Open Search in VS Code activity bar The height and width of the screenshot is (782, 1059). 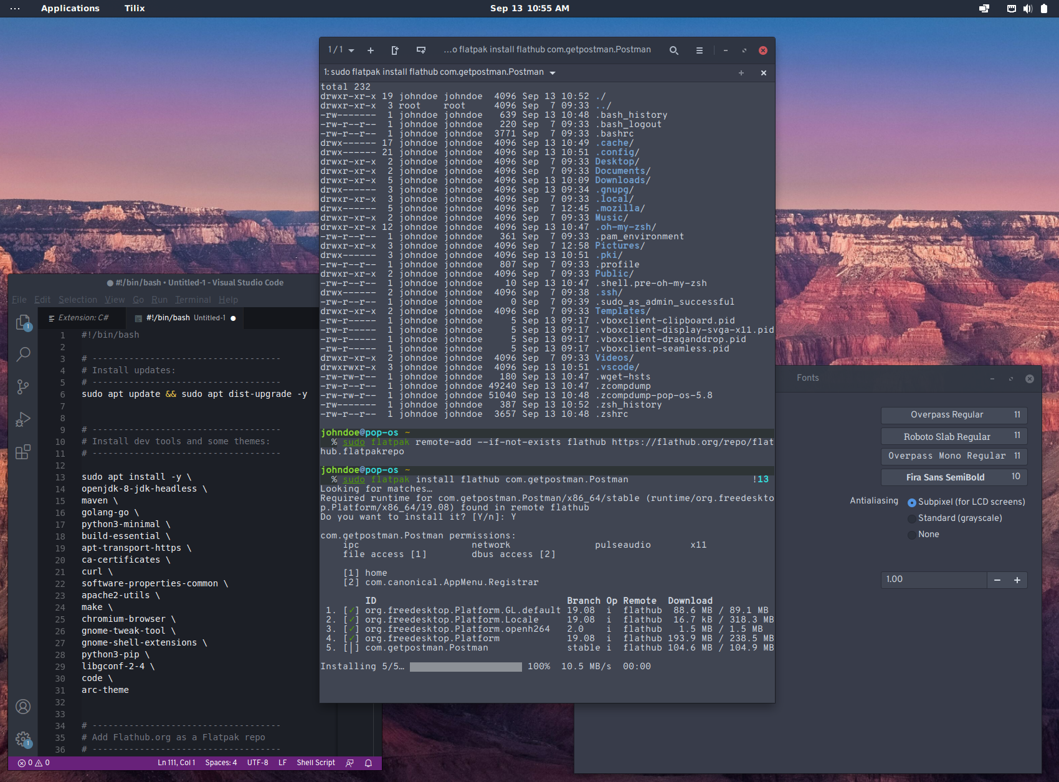pyautogui.click(x=23, y=355)
